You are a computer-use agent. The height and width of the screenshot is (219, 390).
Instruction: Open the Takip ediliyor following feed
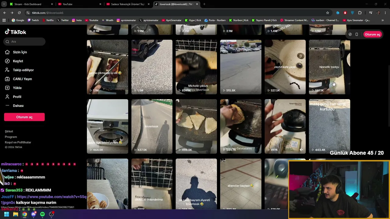23,70
